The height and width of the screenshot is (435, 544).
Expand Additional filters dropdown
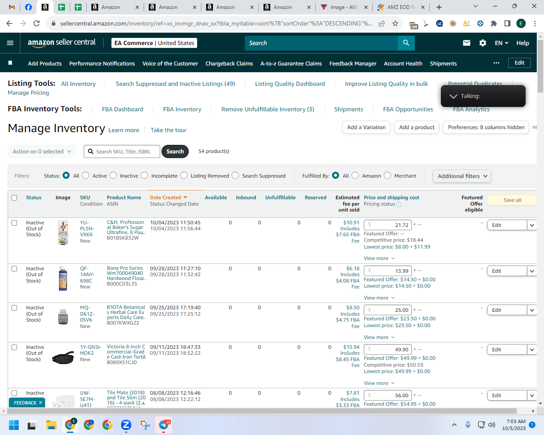(462, 176)
